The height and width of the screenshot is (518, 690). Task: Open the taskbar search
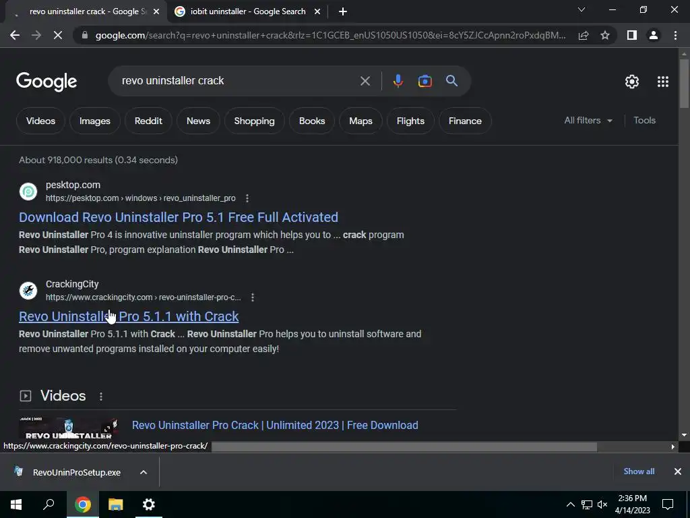(49, 505)
